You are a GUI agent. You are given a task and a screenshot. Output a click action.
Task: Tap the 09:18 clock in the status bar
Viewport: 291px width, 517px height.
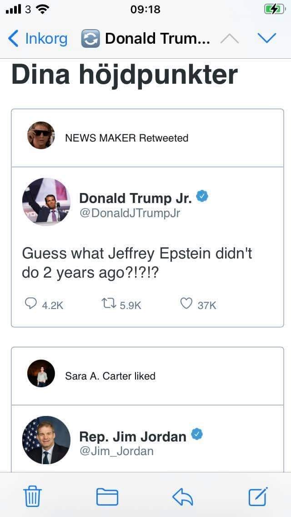tap(145, 10)
